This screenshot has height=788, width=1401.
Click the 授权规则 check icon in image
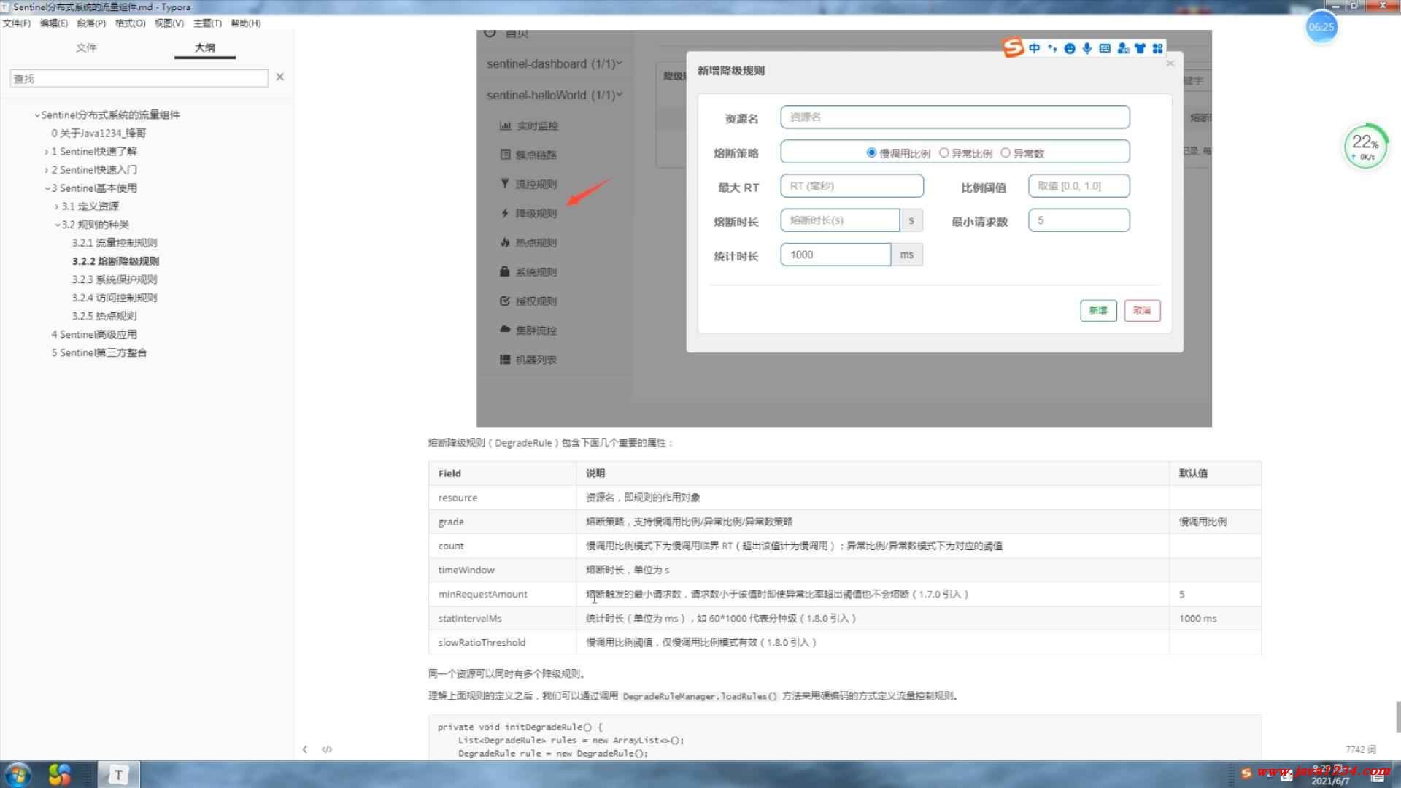[505, 301]
